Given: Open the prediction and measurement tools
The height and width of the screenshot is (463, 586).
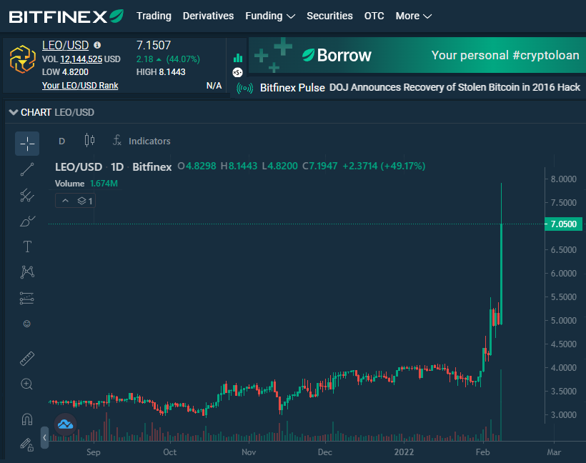Looking at the screenshot, I should pos(27,298).
